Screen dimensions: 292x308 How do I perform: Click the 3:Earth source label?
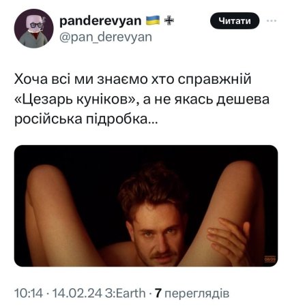pos(125,293)
